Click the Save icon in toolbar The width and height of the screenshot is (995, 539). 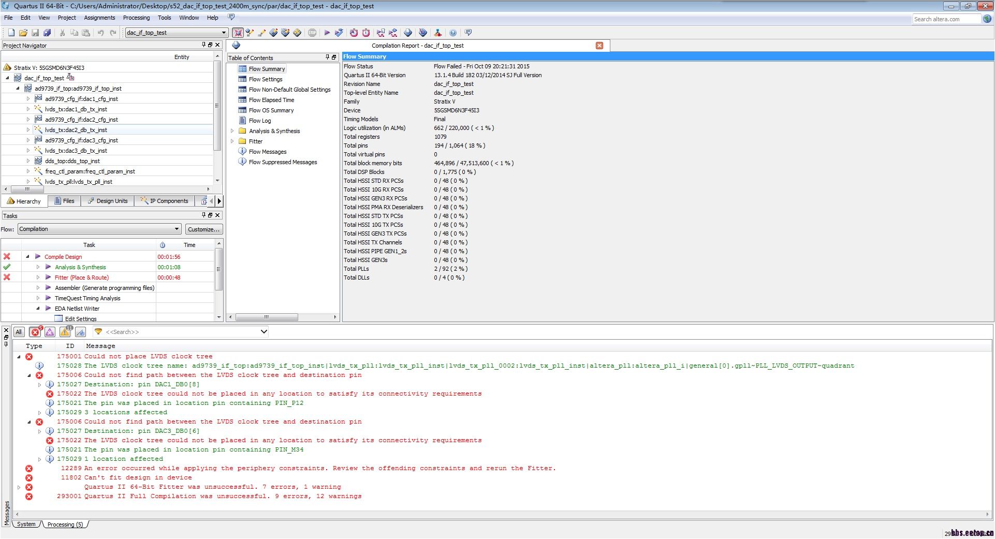tap(35, 33)
